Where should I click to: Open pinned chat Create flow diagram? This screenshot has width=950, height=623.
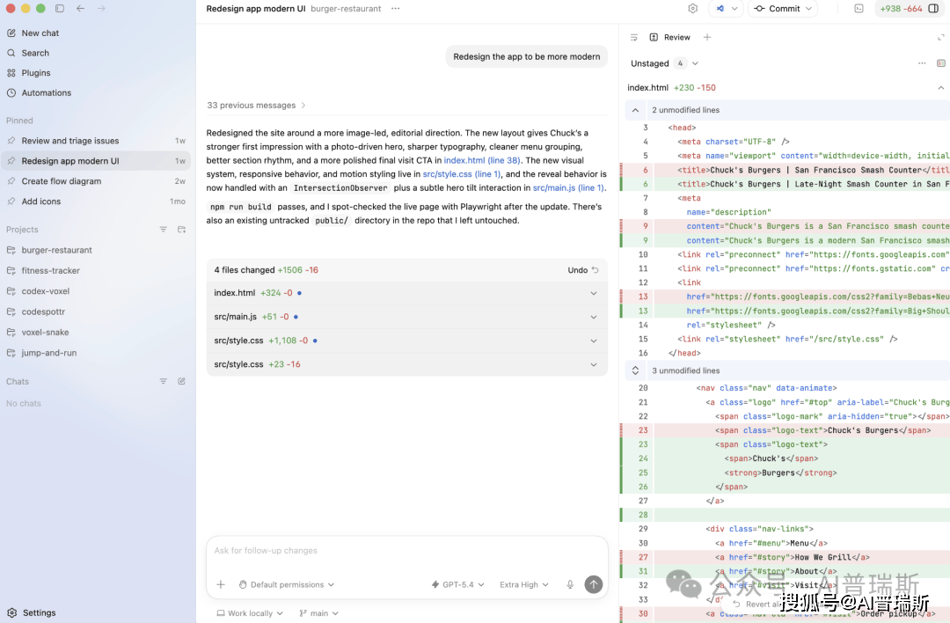tap(97, 181)
